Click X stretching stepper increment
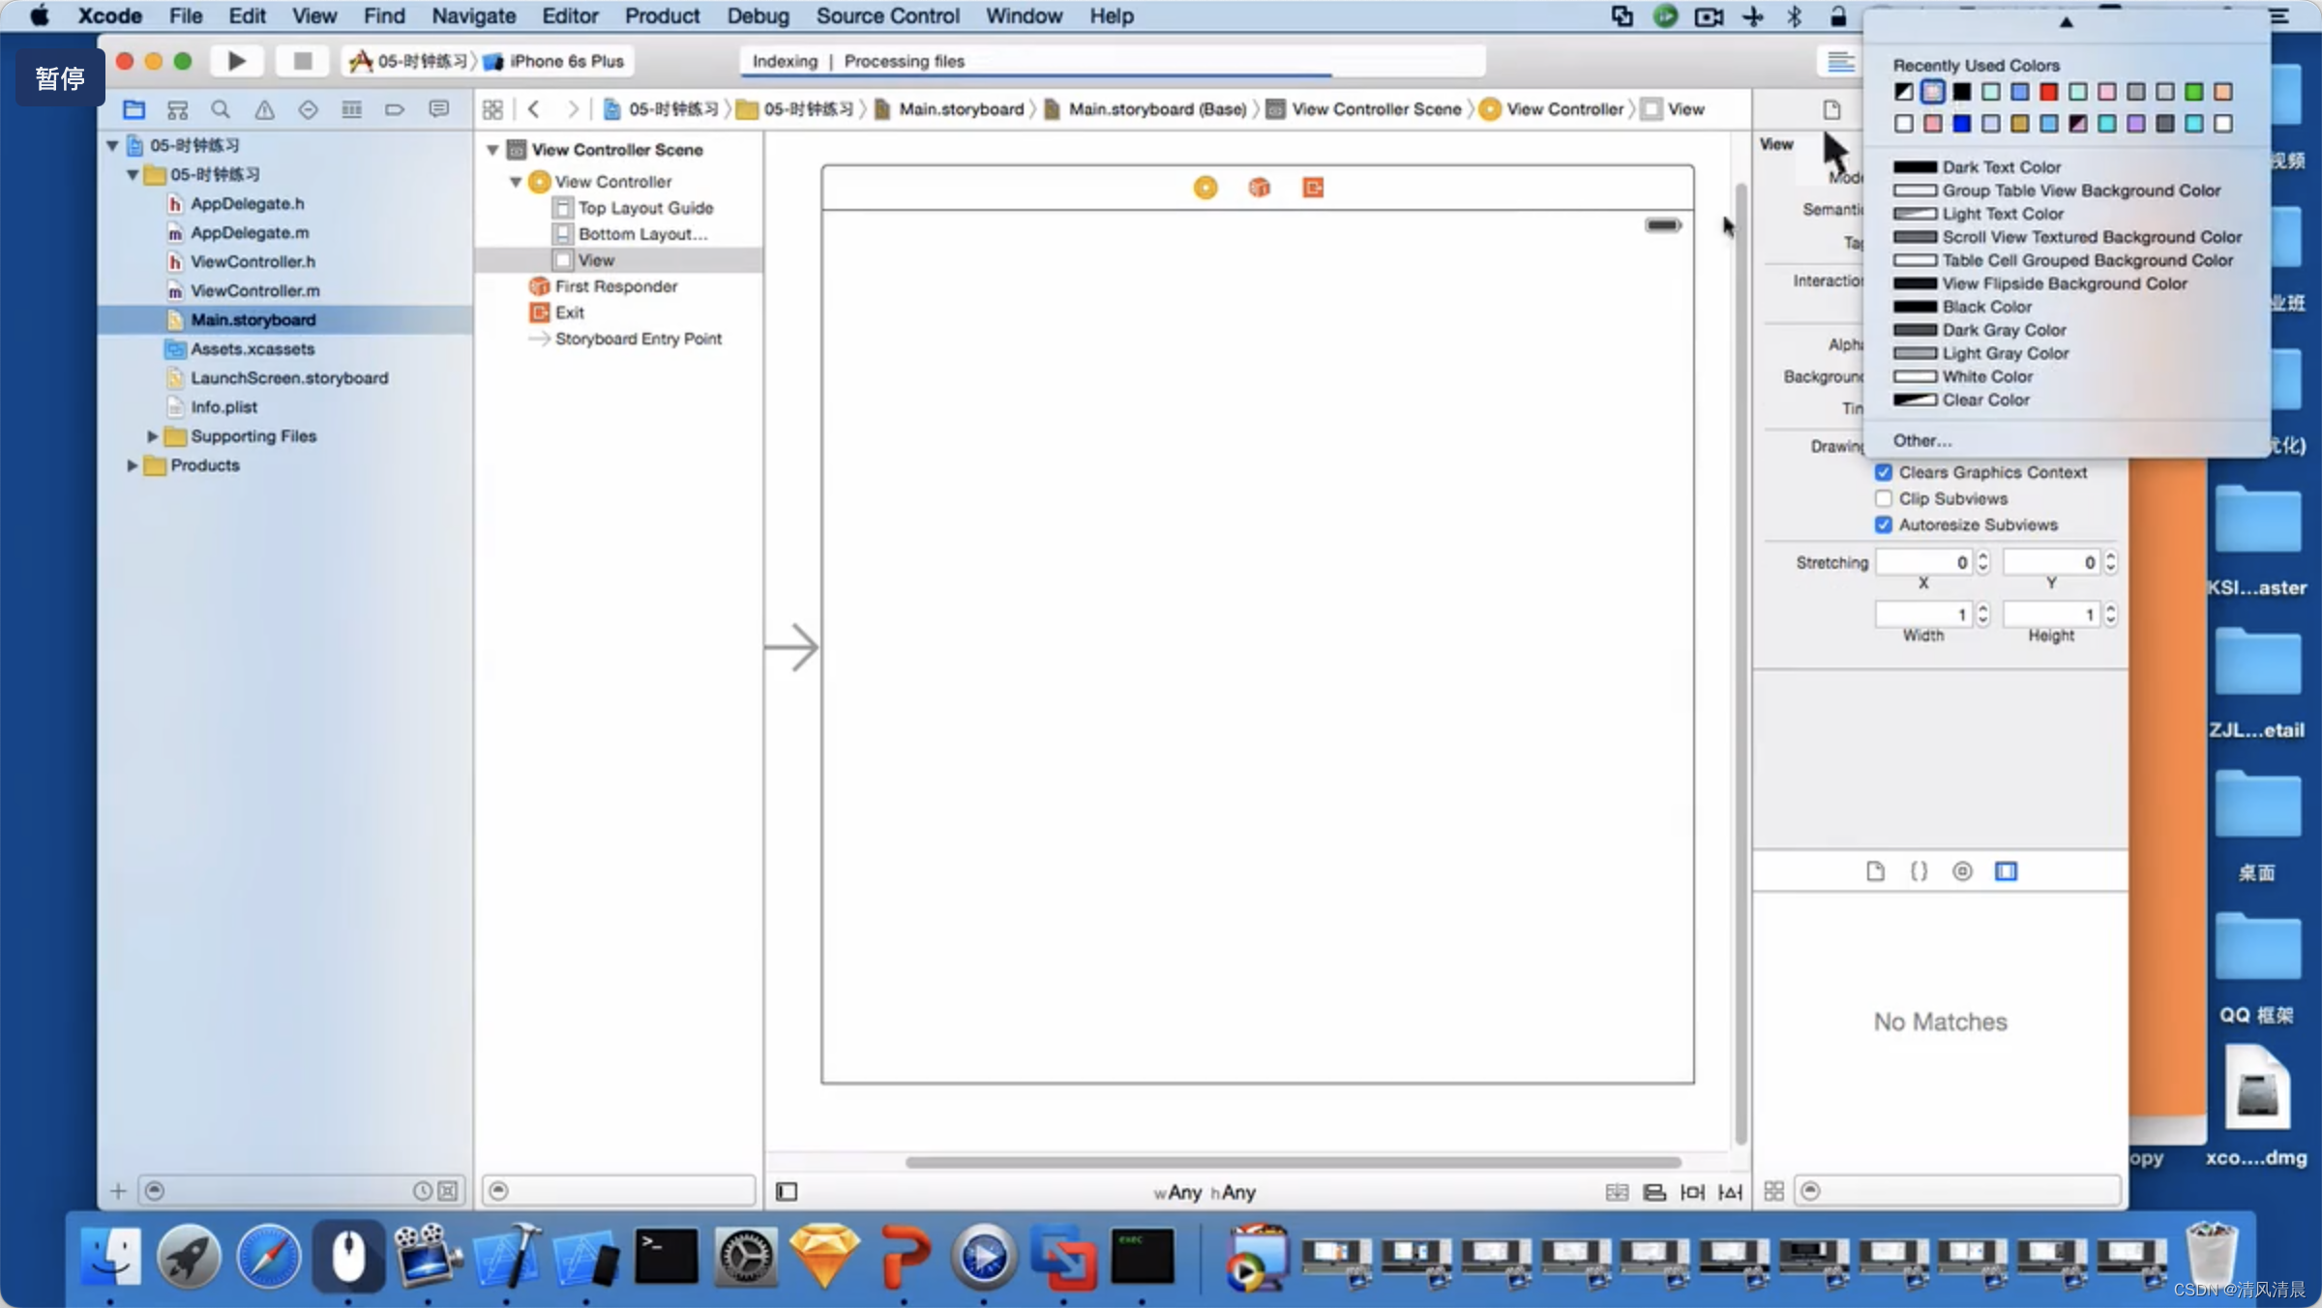The width and height of the screenshot is (2322, 1308). pyautogui.click(x=1982, y=556)
